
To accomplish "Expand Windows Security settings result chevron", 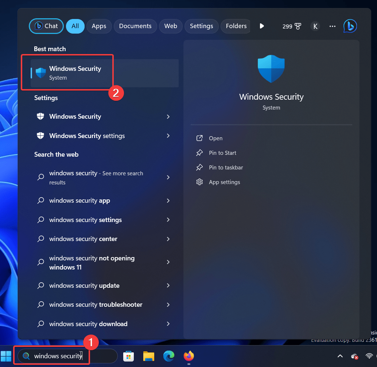I will click(x=168, y=136).
